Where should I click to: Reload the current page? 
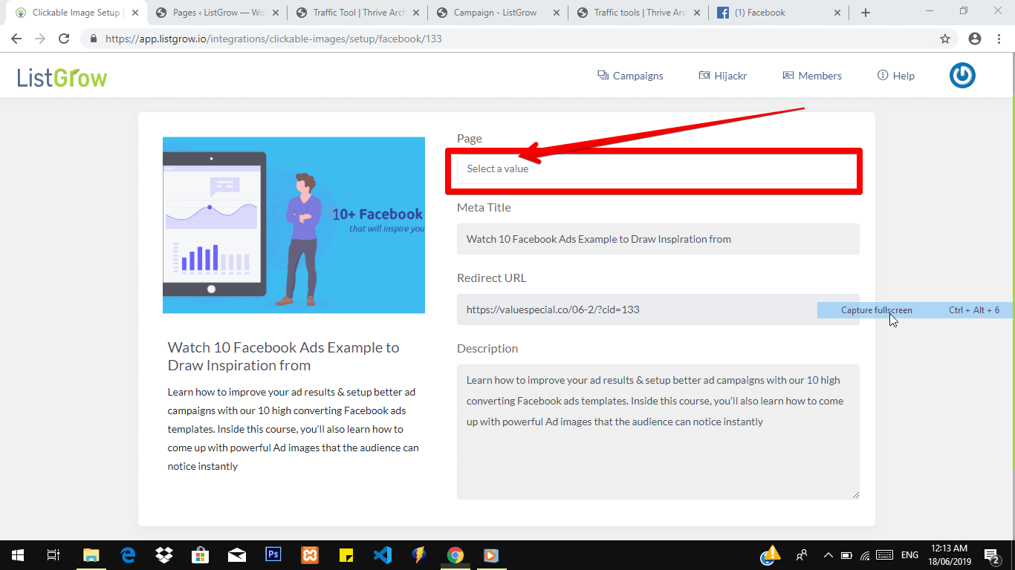point(64,39)
